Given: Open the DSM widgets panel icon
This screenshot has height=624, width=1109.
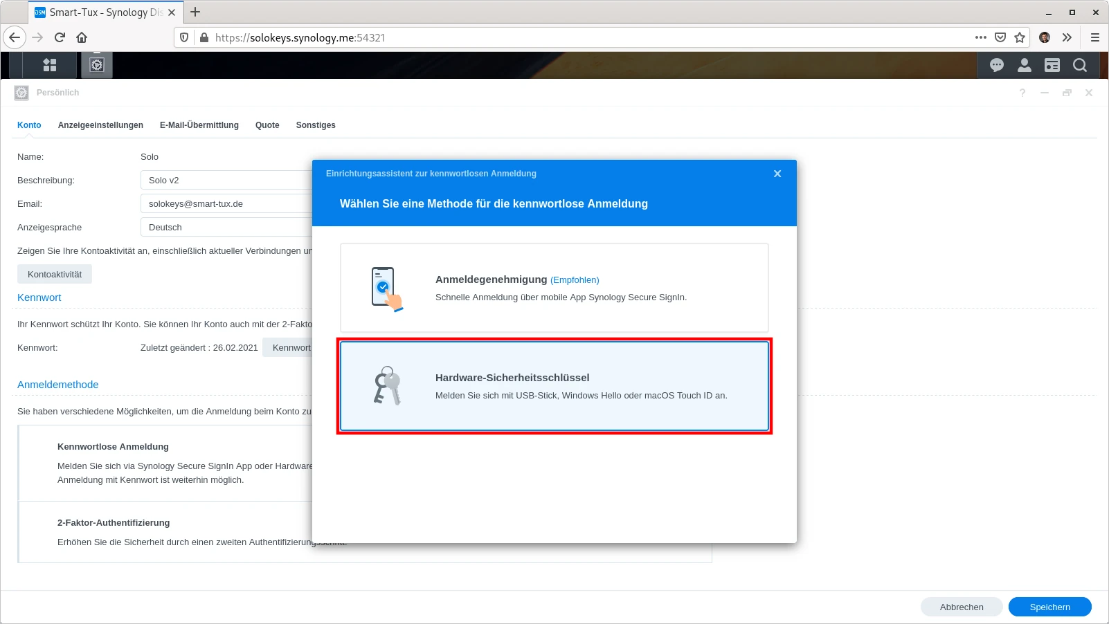Looking at the screenshot, I should point(1052,65).
